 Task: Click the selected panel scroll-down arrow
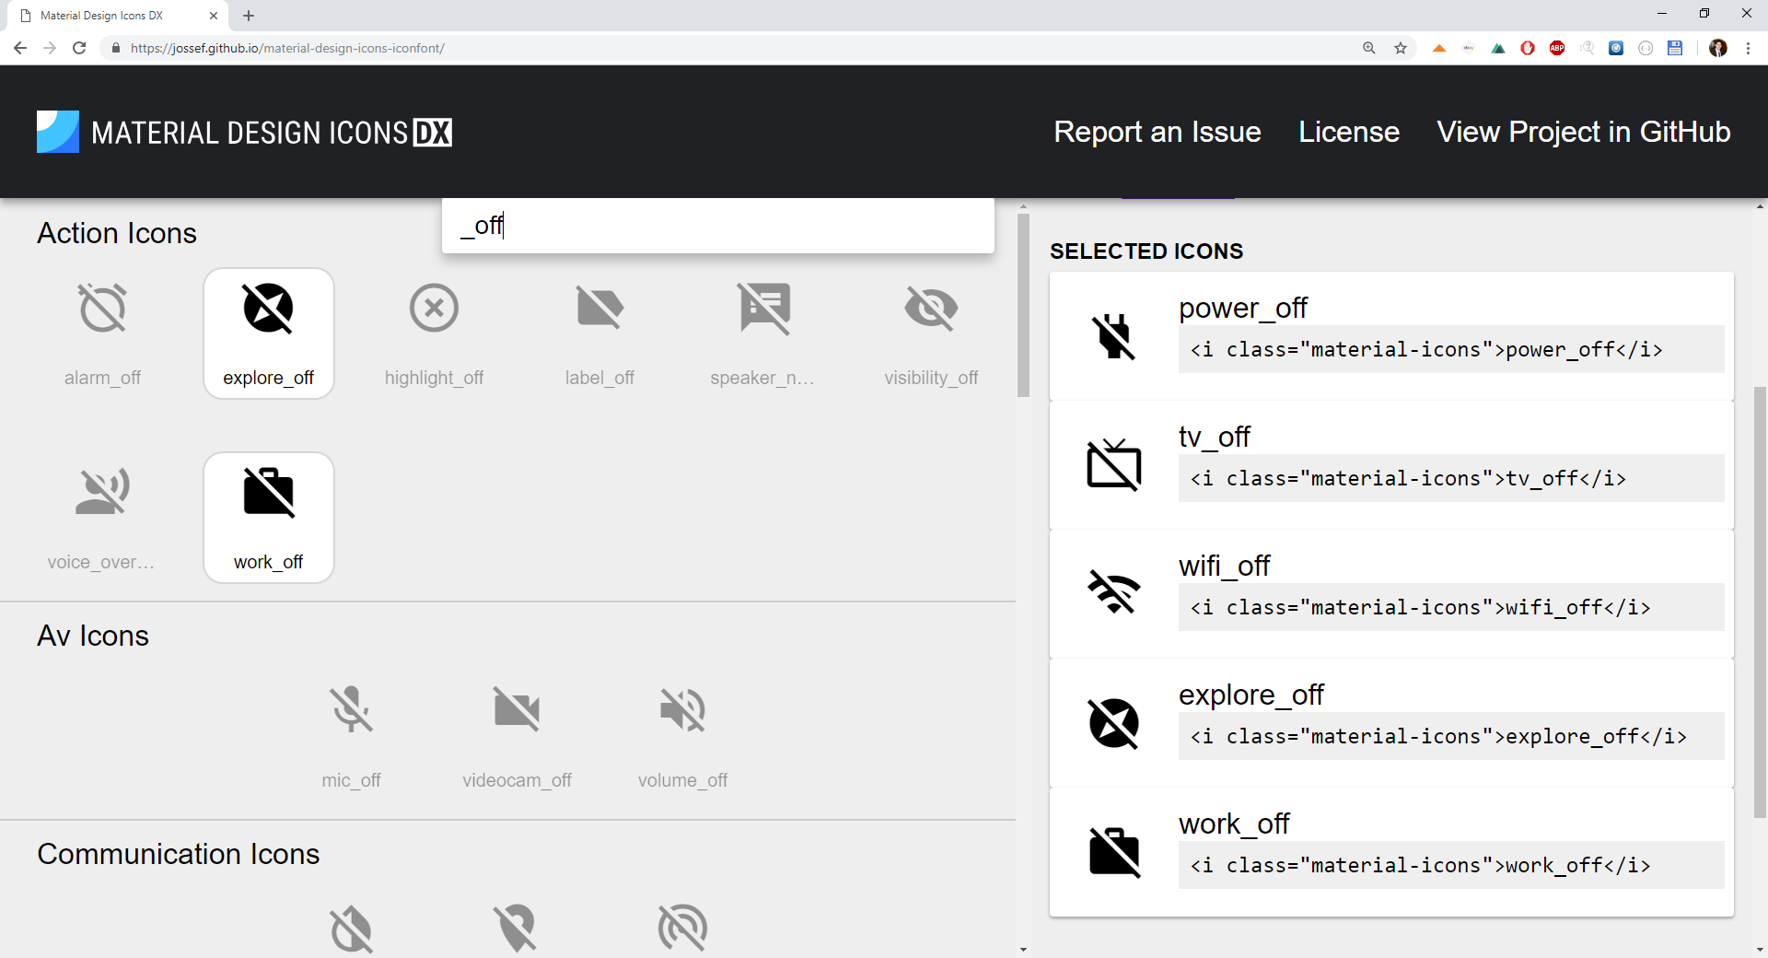click(x=1760, y=950)
